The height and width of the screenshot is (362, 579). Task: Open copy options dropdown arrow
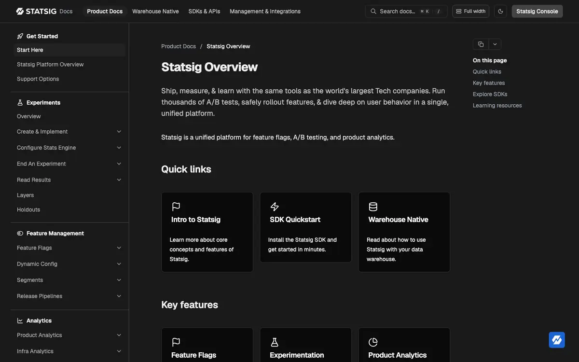pyautogui.click(x=495, y=44)
